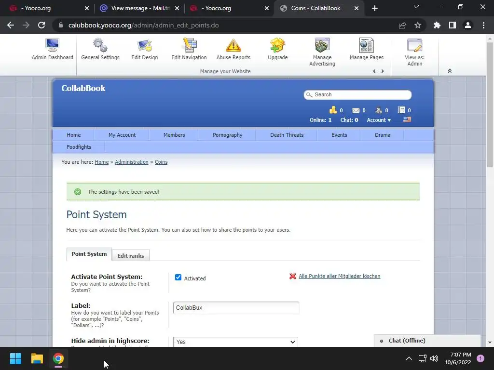The width and height of the screenshot is (494, 370).
Task: Click the US flag language icon
Action: (x=407, y=119)
